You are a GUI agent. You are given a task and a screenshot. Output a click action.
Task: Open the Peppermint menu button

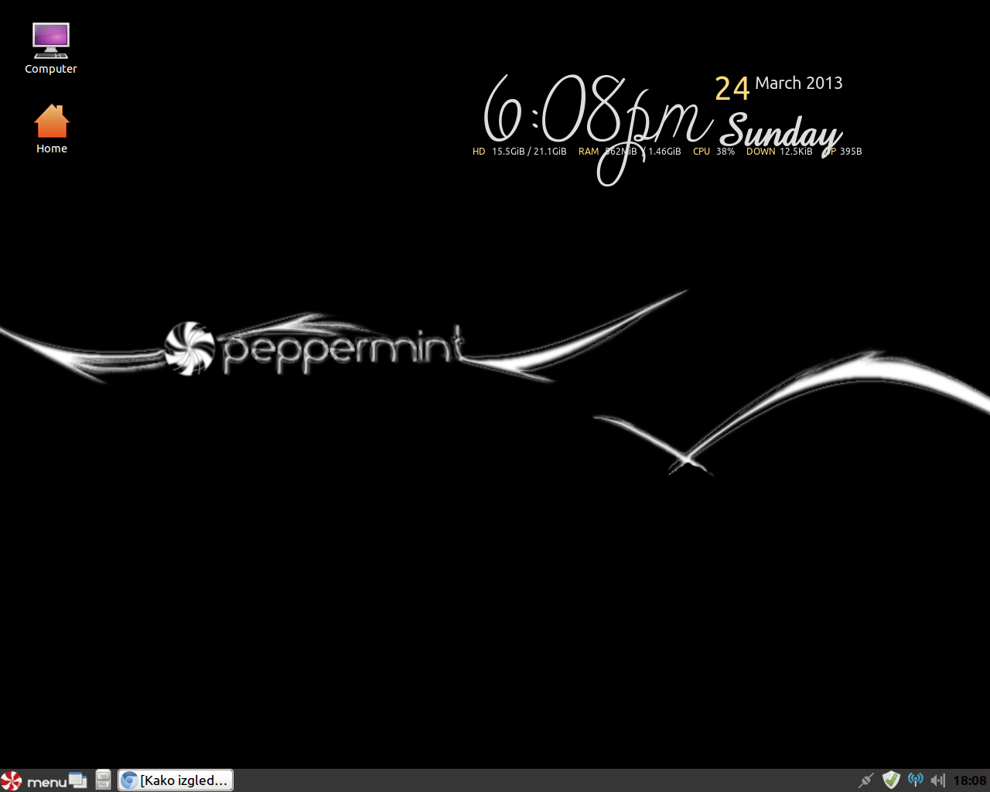coord(34,780)
